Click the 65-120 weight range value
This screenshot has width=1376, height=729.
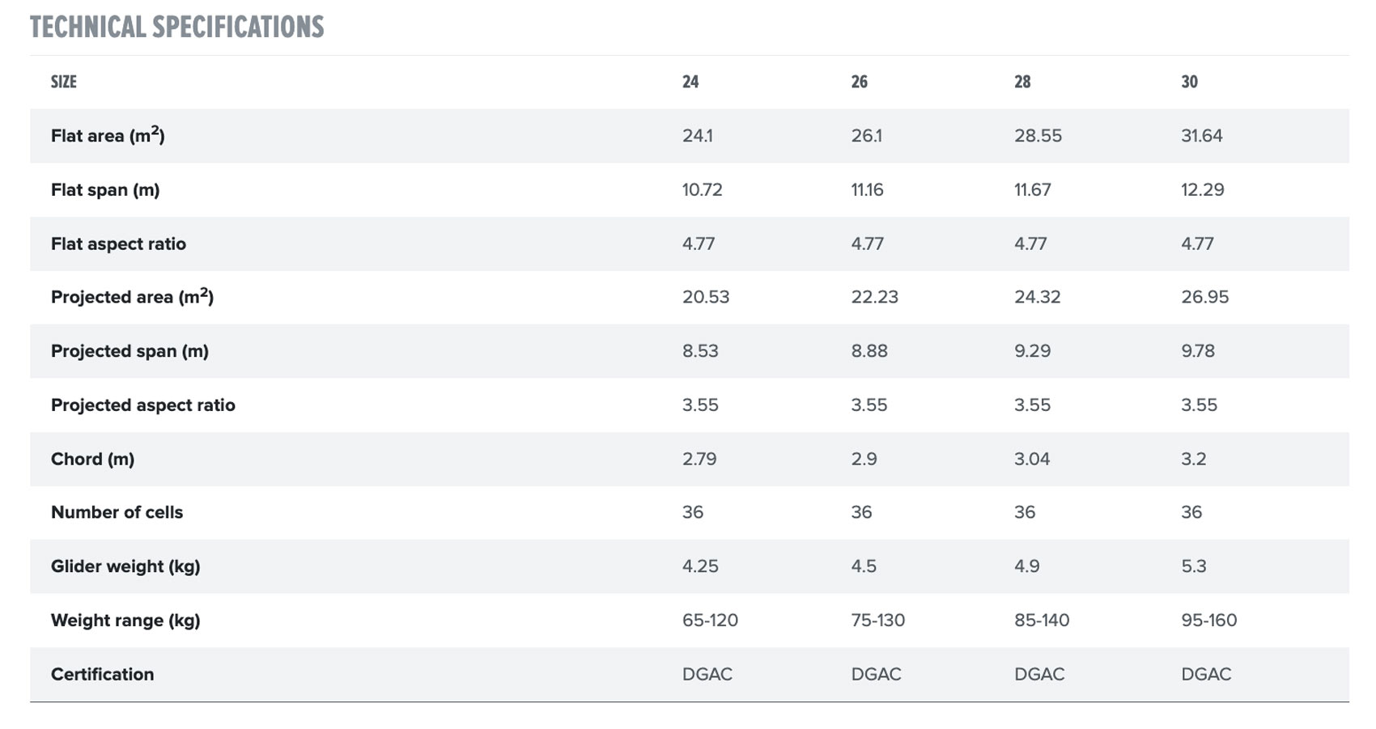710,621
